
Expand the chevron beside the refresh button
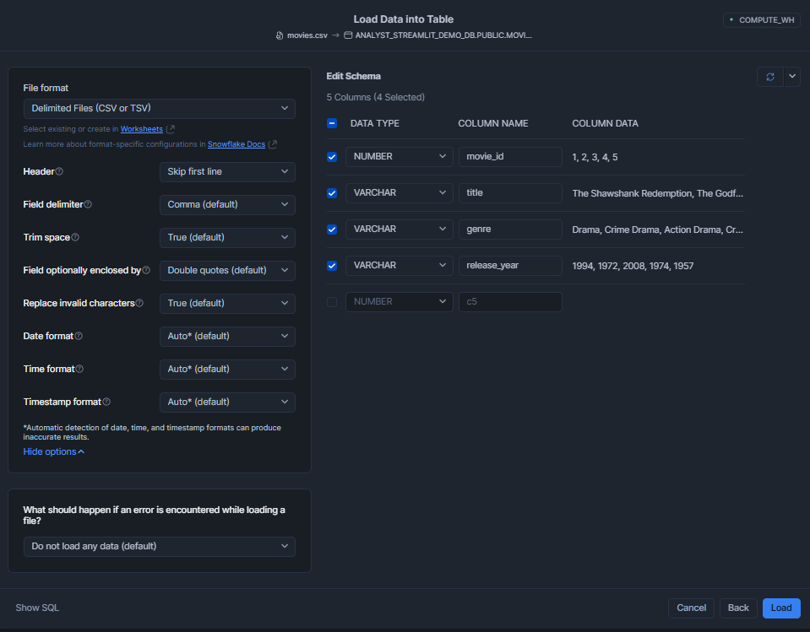point(791,76)
